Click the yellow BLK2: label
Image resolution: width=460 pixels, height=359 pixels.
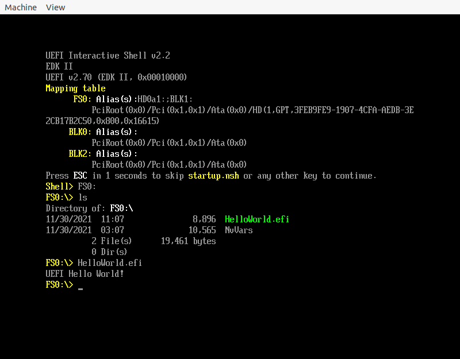pos(80,153)
